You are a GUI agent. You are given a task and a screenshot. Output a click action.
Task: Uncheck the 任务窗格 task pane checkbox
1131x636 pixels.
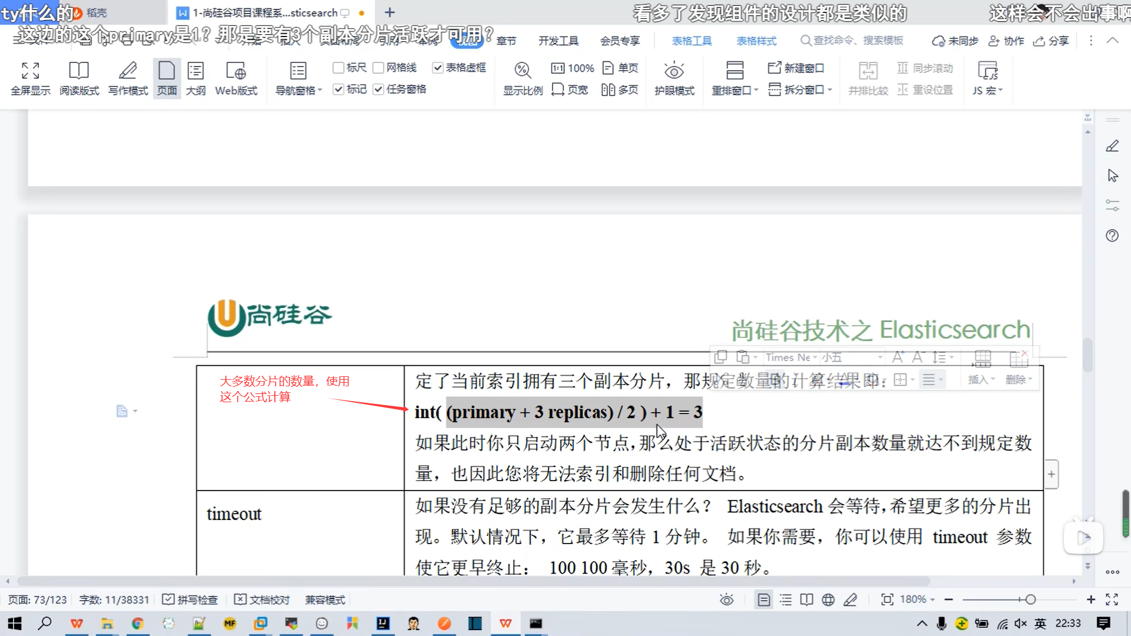[x=379, y=89]
